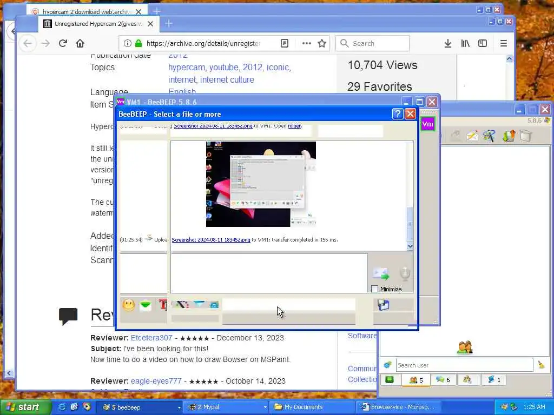Bookmark page with the star icon
554x415 pixels.
(322, 43)
